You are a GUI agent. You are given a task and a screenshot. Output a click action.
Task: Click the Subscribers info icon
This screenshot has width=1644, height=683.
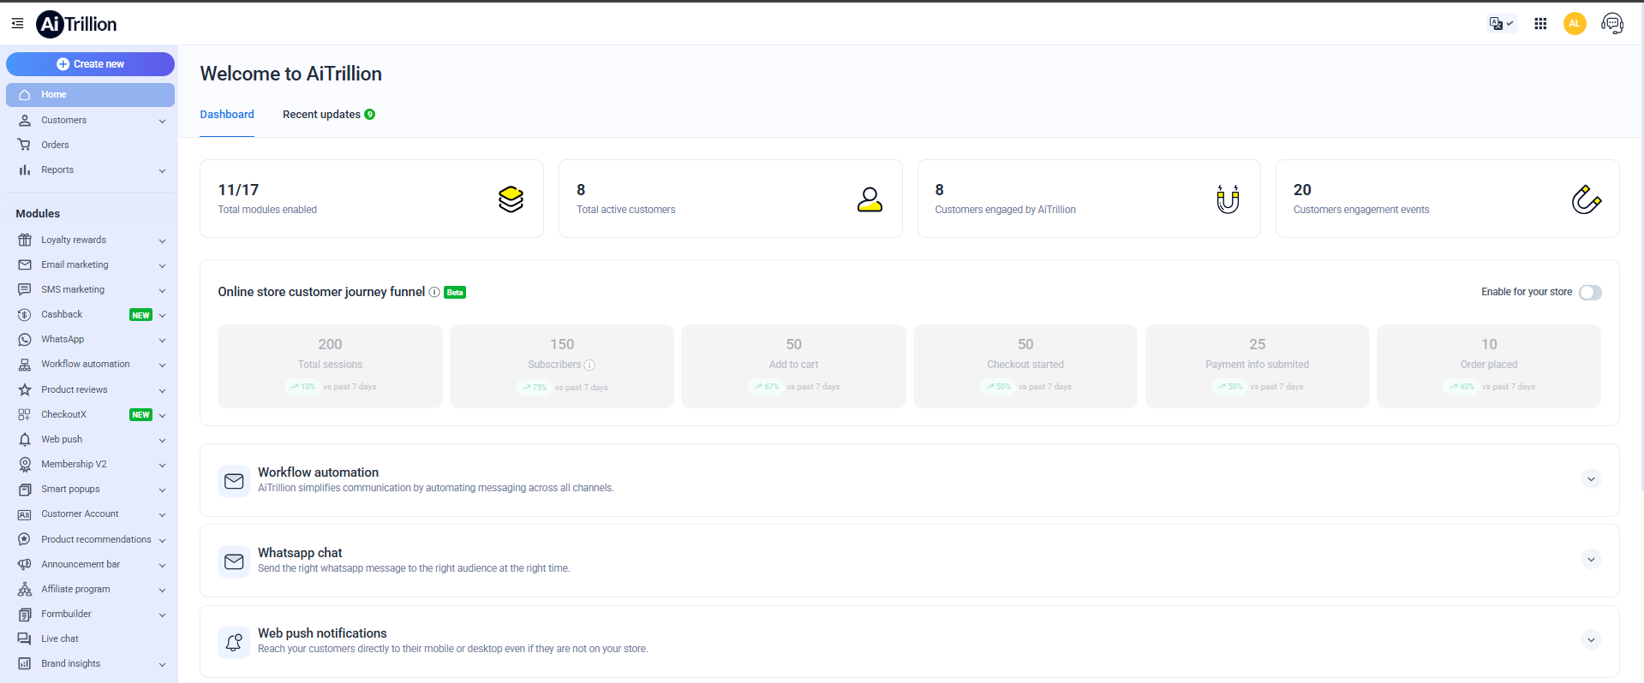[x=589, y=365]
